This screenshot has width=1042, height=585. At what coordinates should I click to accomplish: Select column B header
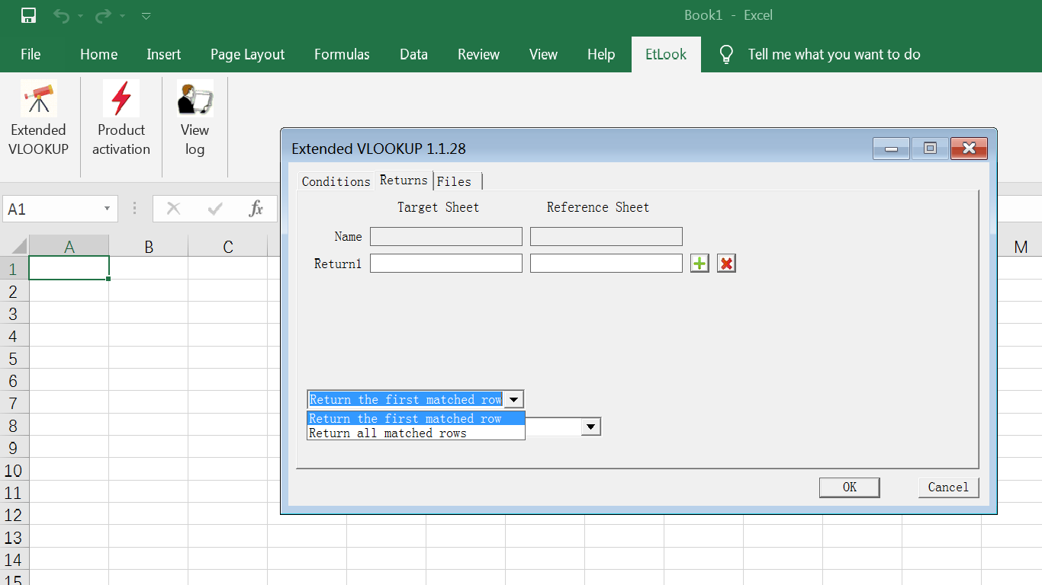tap(149, 246)
